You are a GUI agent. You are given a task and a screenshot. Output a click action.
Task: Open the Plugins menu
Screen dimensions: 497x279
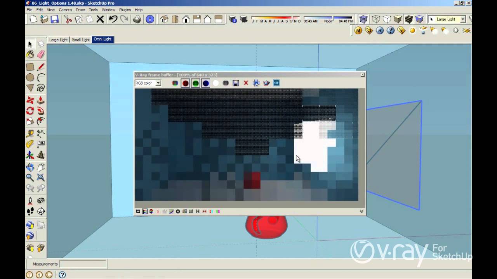(125, 10)
